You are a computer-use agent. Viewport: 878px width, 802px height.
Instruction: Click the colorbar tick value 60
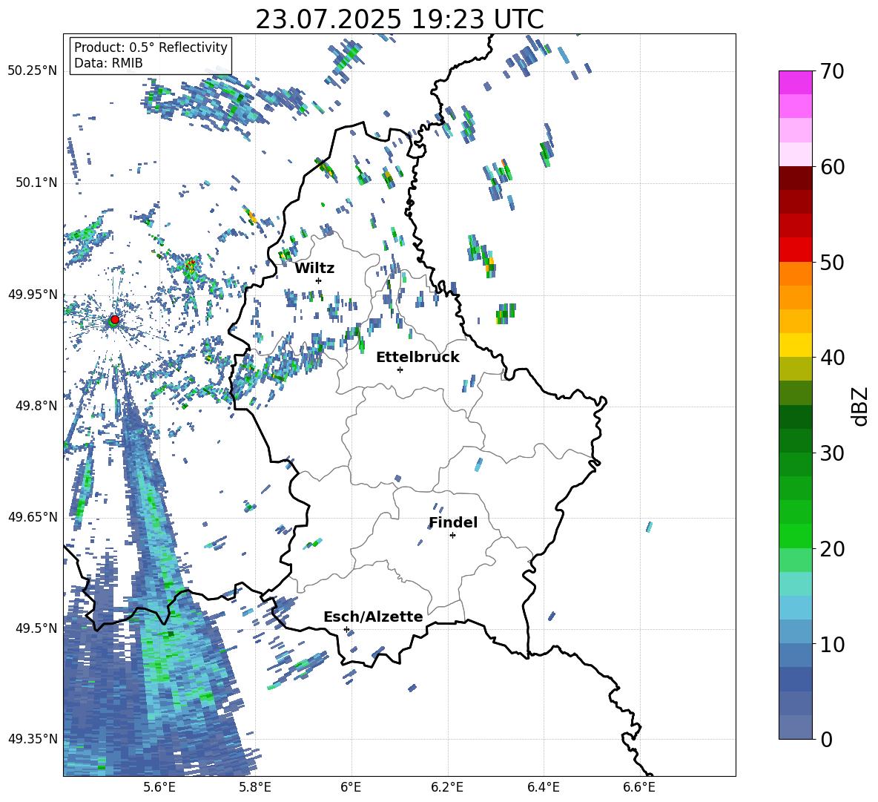point(832,167)
